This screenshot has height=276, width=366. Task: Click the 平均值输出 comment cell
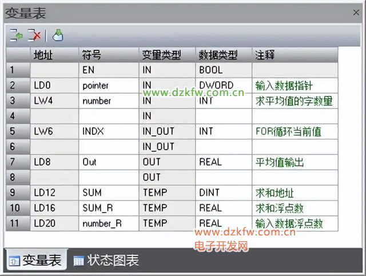point(295,162)
